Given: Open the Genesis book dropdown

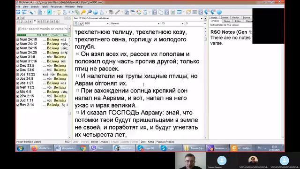Looking at the screenshot, I should [x=158, y=23].
